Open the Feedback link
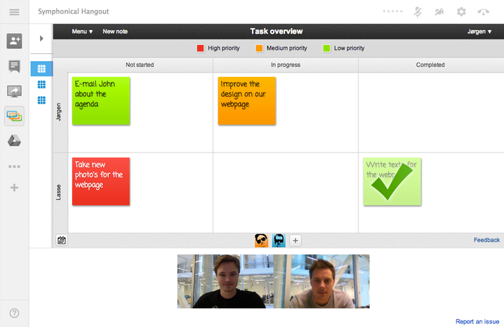Screen dimensions: 504x327 click(x=487, y=240)
